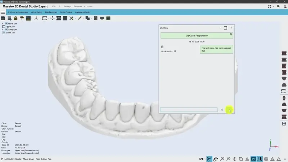Switch to the Appliance Creator tab
The image size is (288, 162).
click(83, 12)
